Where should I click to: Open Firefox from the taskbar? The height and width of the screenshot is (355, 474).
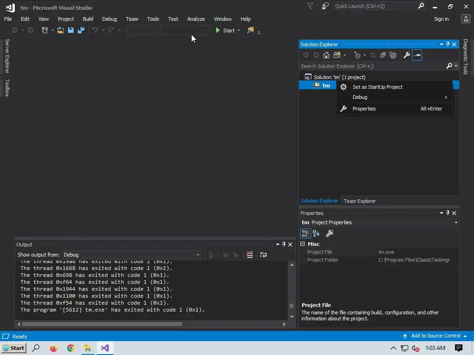[x=53, y=348]
